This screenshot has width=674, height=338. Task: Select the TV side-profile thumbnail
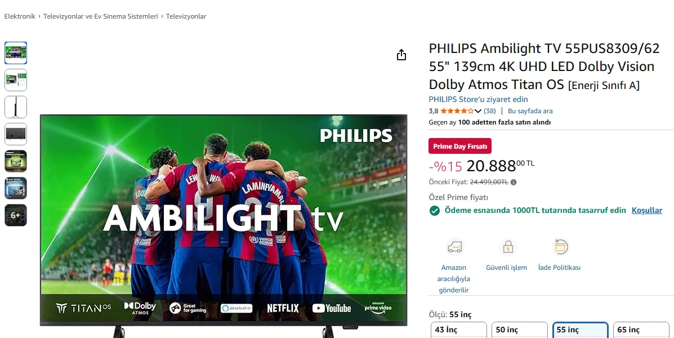click(15, 107)
